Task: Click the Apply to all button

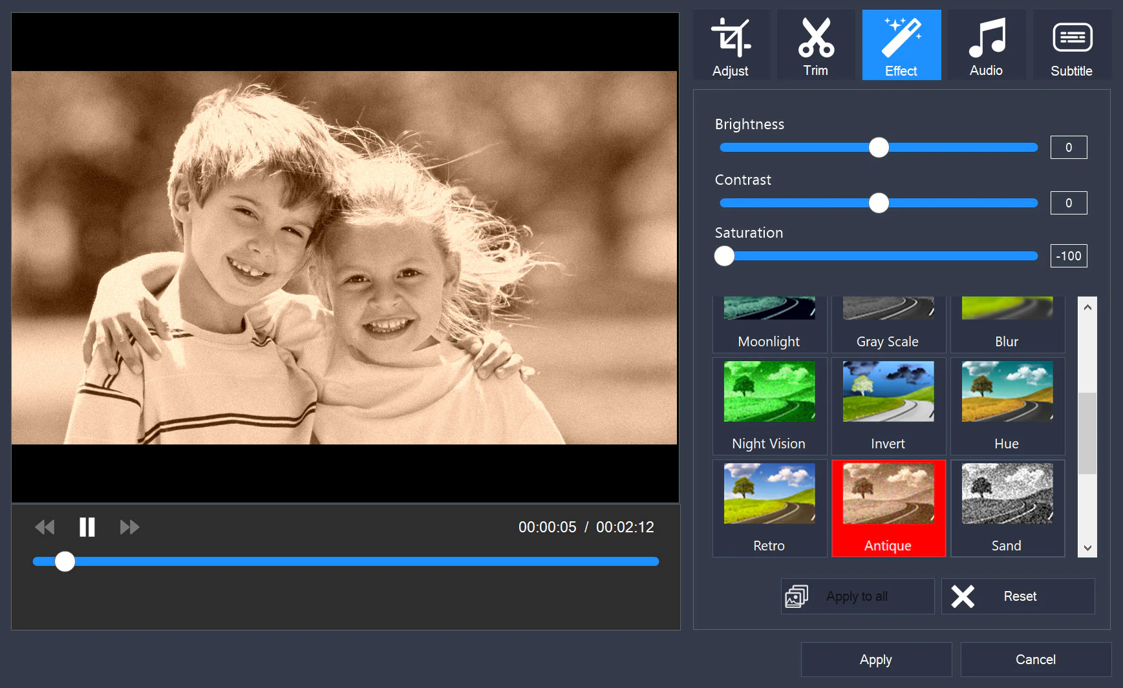Action: pos(858,596)
